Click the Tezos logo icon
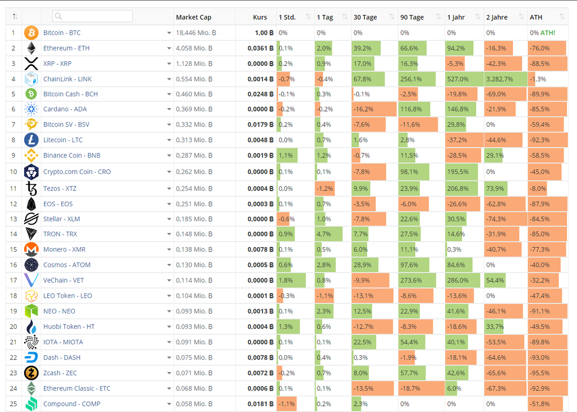577x412 pixels. [31, 188]
